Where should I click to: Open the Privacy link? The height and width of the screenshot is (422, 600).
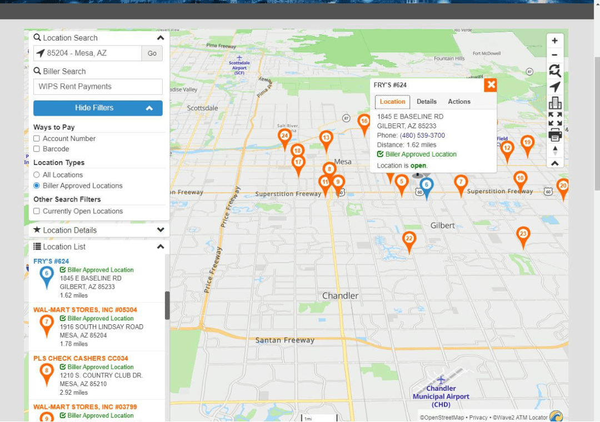(x=478, y=418)
